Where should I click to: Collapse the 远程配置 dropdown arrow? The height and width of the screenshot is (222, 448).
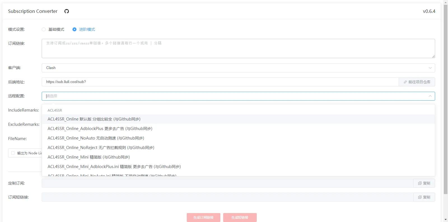[430, 96]
